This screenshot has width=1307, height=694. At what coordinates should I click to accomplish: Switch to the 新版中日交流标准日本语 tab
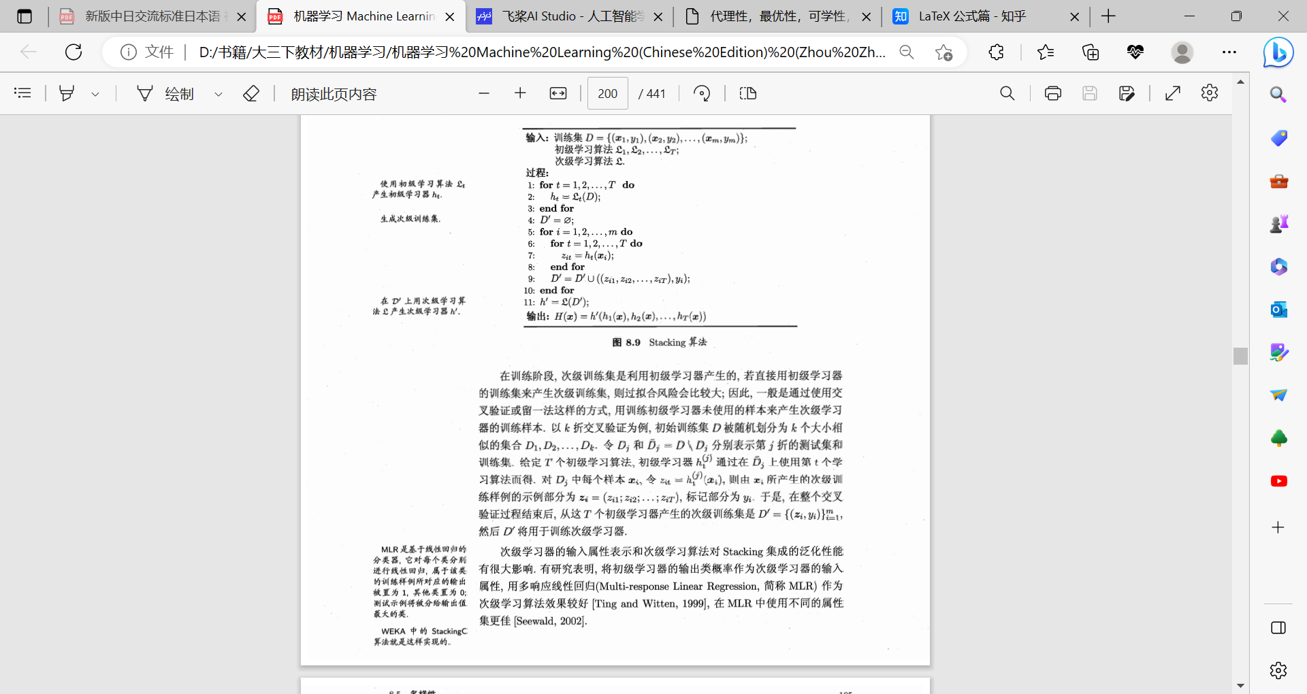152,16
